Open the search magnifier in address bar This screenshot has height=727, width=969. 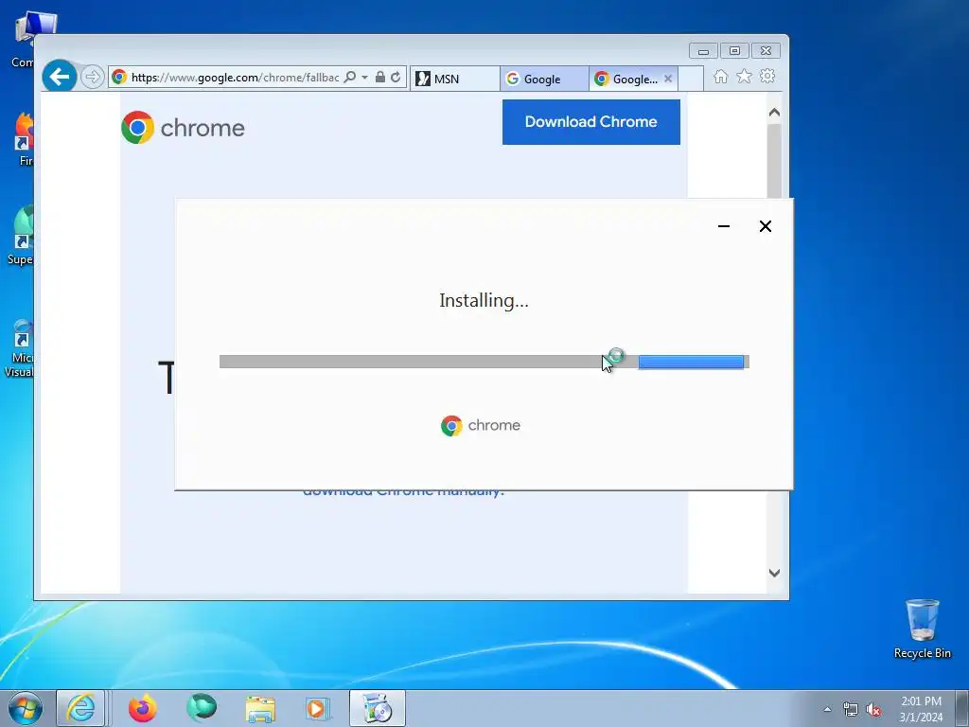coord(350,78)
